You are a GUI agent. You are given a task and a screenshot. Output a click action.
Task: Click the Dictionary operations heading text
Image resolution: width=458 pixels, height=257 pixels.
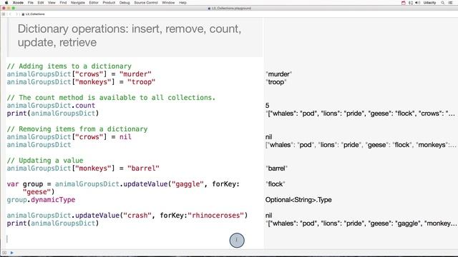130,36
